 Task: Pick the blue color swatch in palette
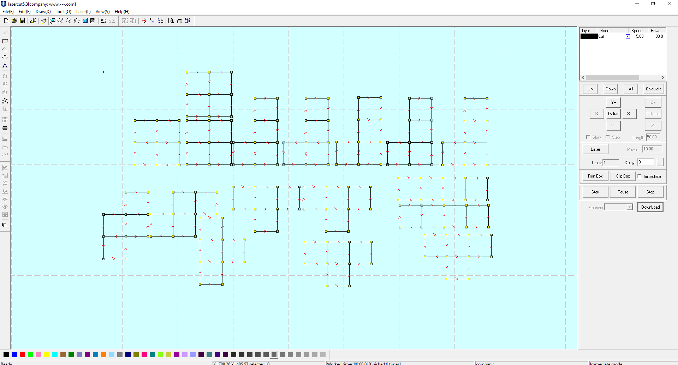click(14, 355)
